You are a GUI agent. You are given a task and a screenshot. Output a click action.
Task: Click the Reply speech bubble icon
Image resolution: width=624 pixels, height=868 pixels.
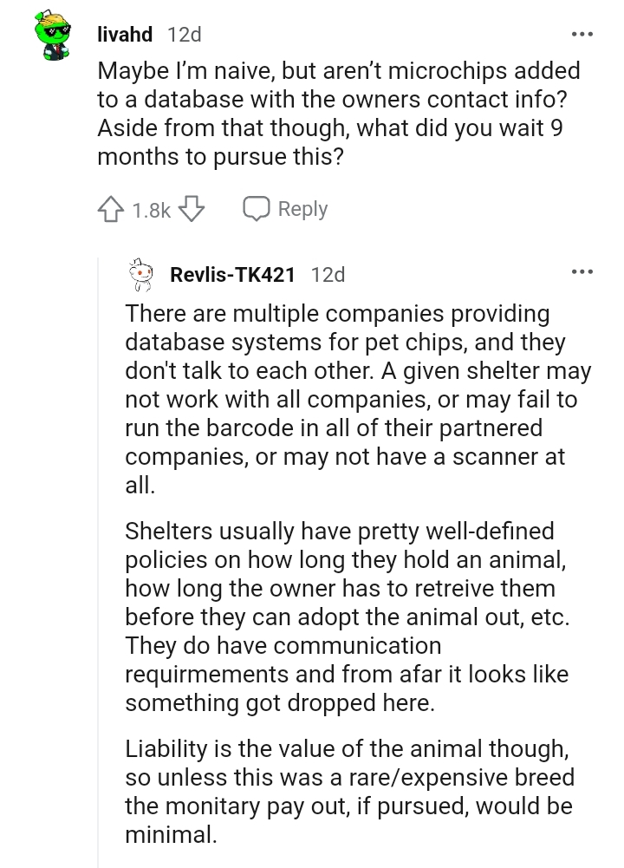(x=257, y=208)
